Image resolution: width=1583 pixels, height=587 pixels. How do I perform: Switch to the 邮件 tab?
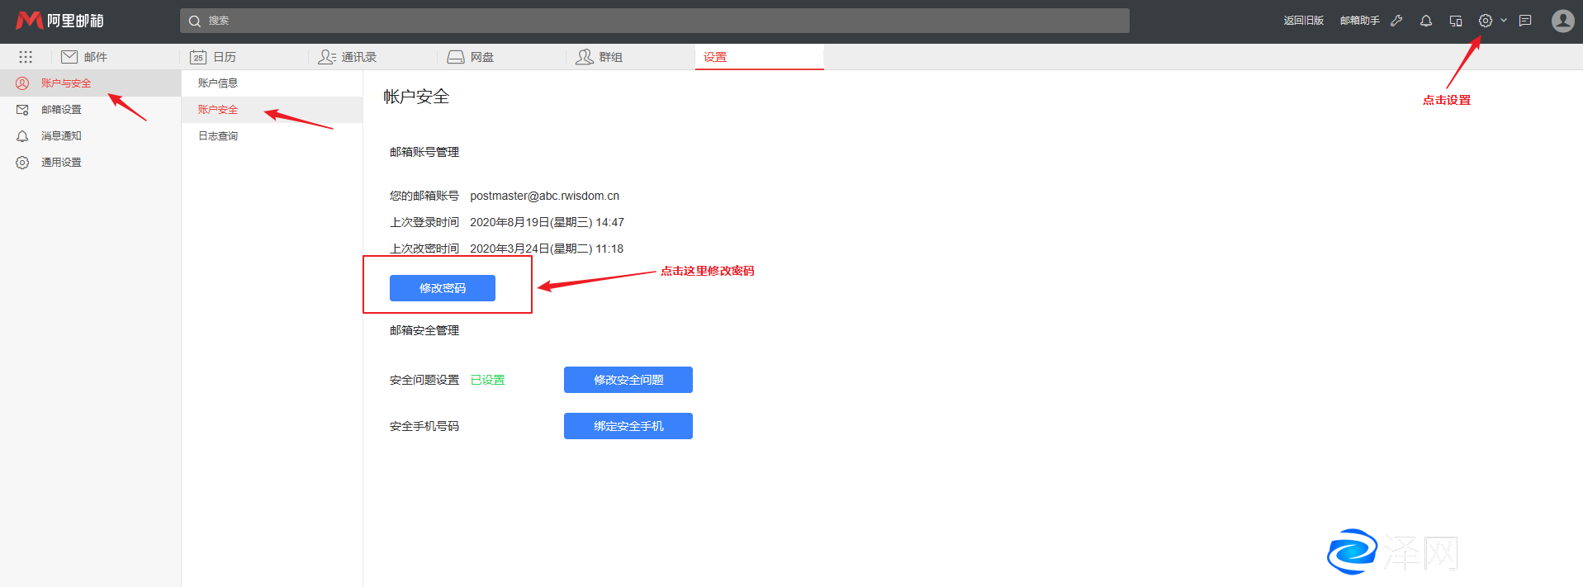point(85,57)
